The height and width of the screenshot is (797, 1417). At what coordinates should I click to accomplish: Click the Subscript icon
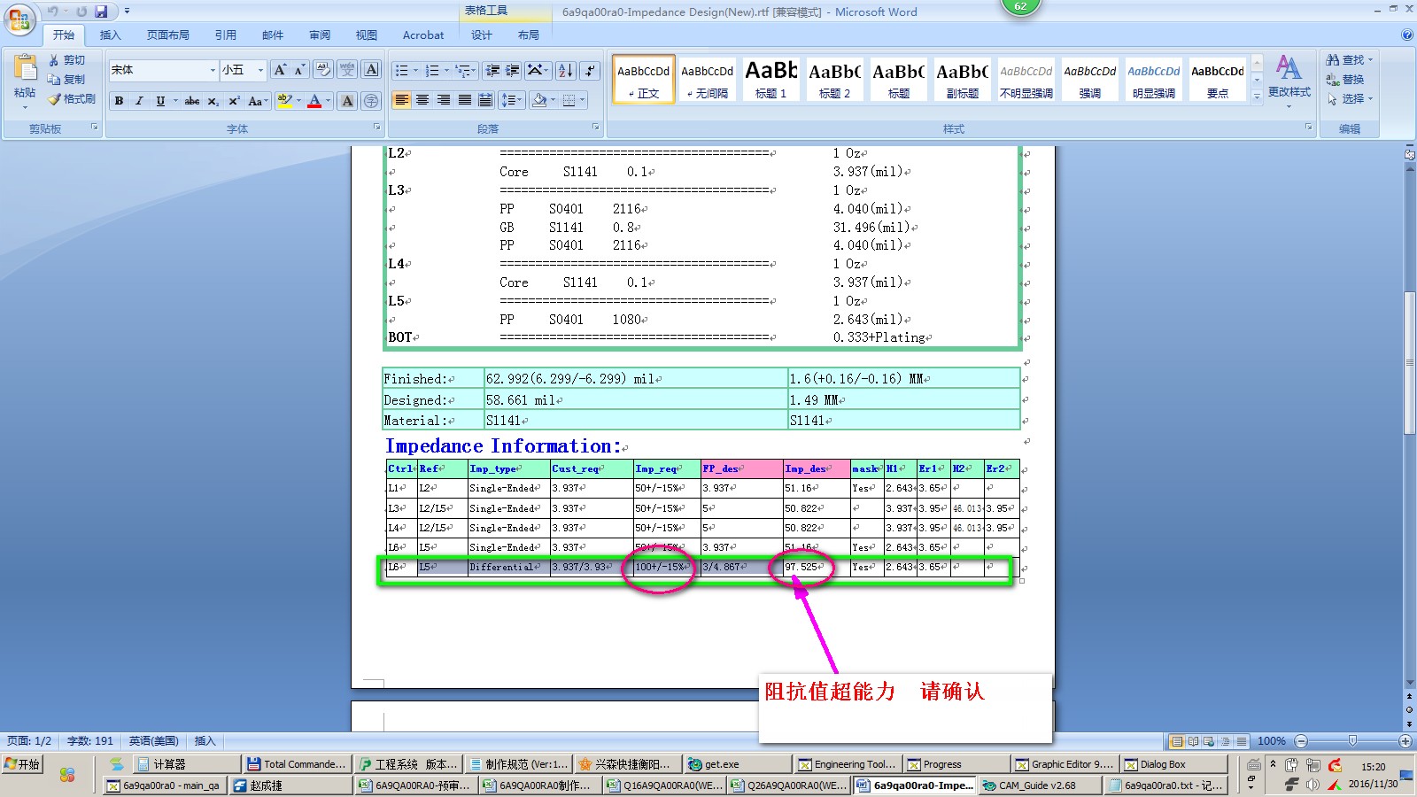(213, 101)
